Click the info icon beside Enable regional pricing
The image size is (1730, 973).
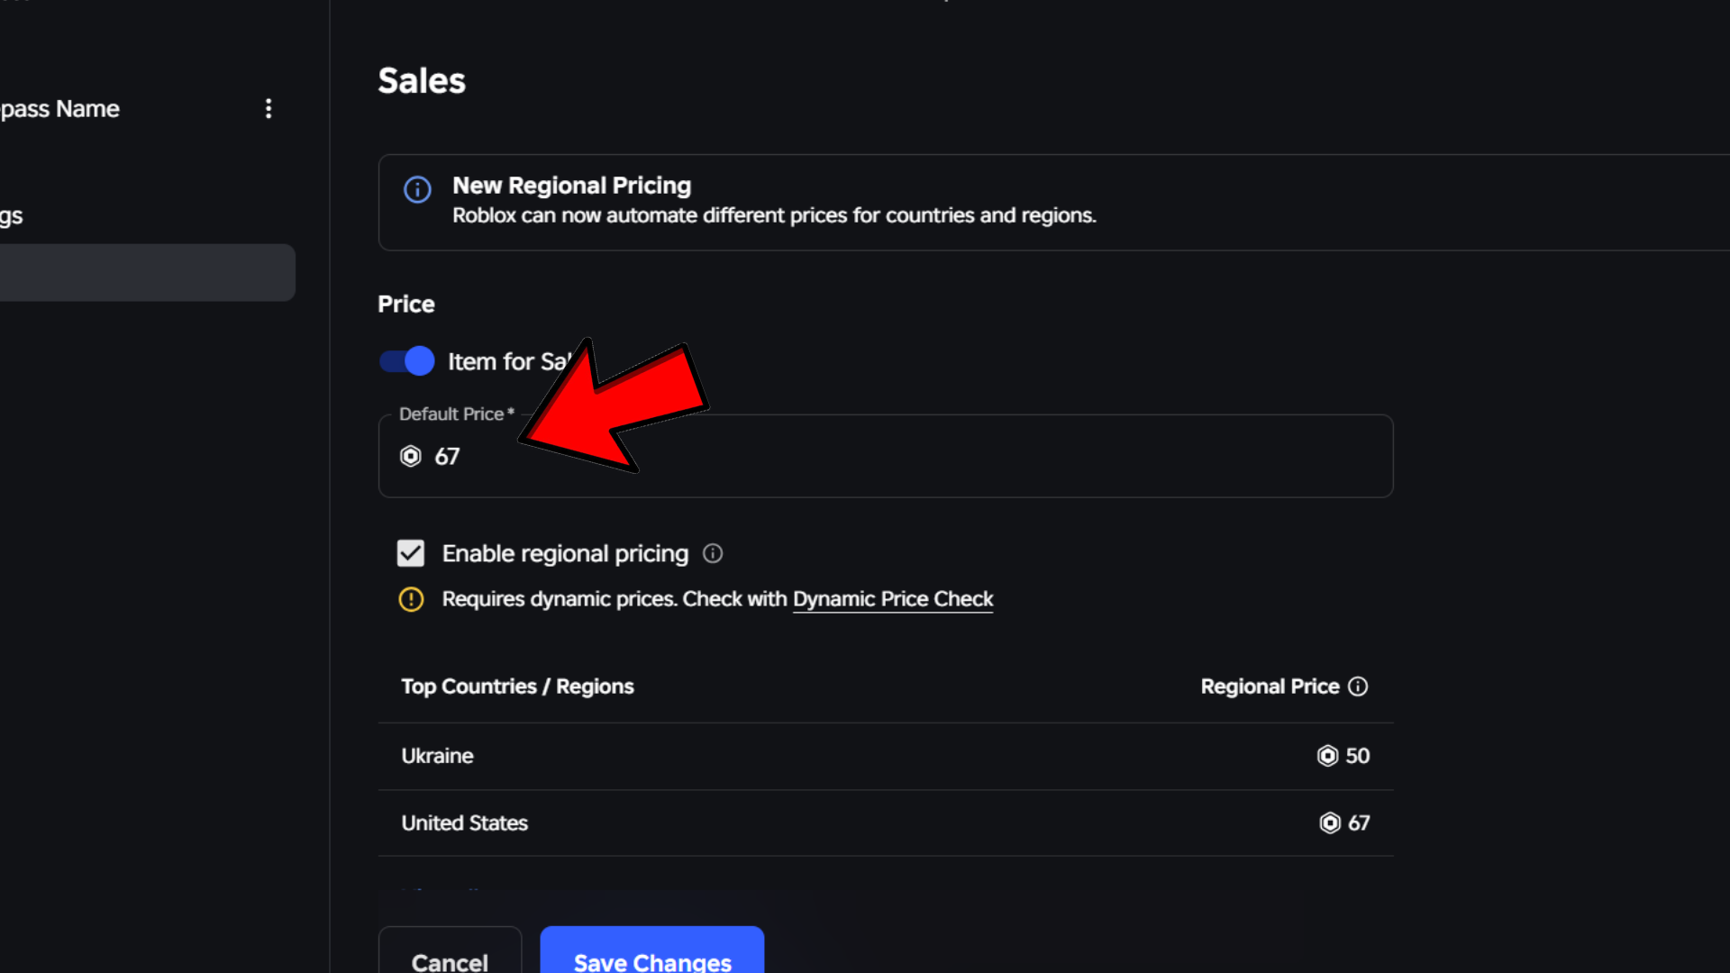[712, 553]
